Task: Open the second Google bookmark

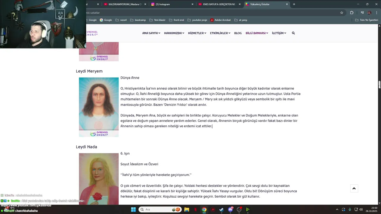Action: (106, 20)
